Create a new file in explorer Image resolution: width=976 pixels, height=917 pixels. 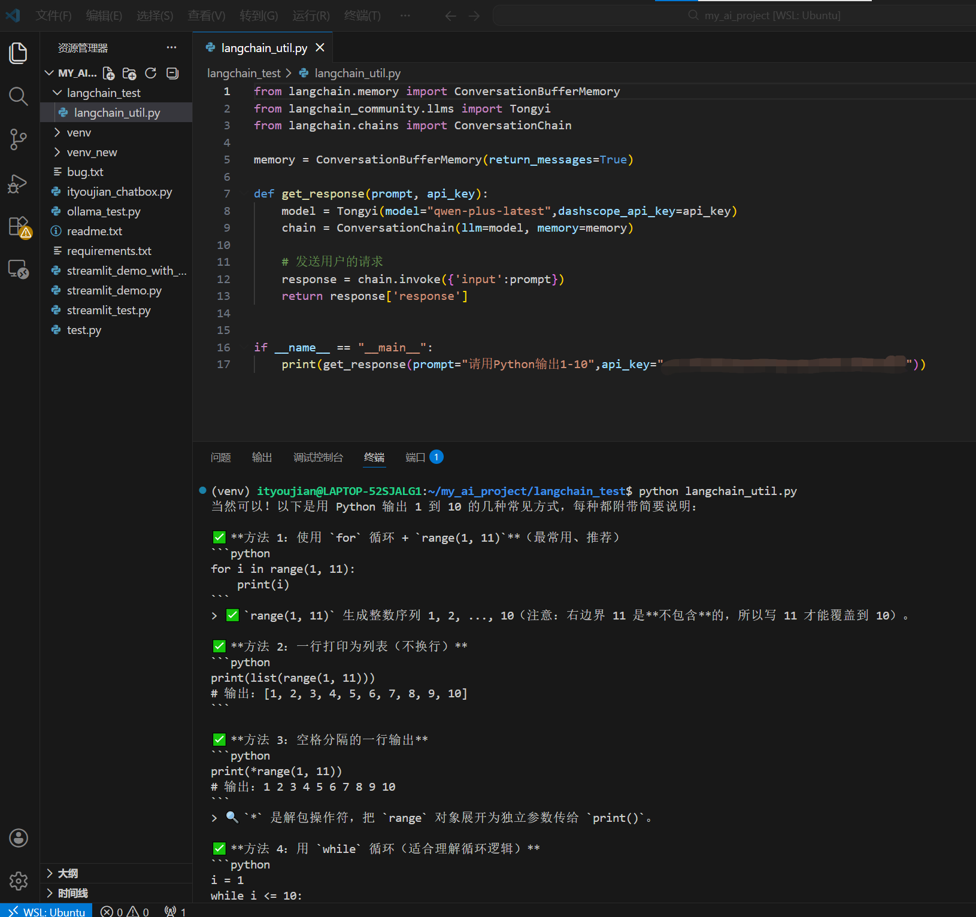(x=108, y=73)
